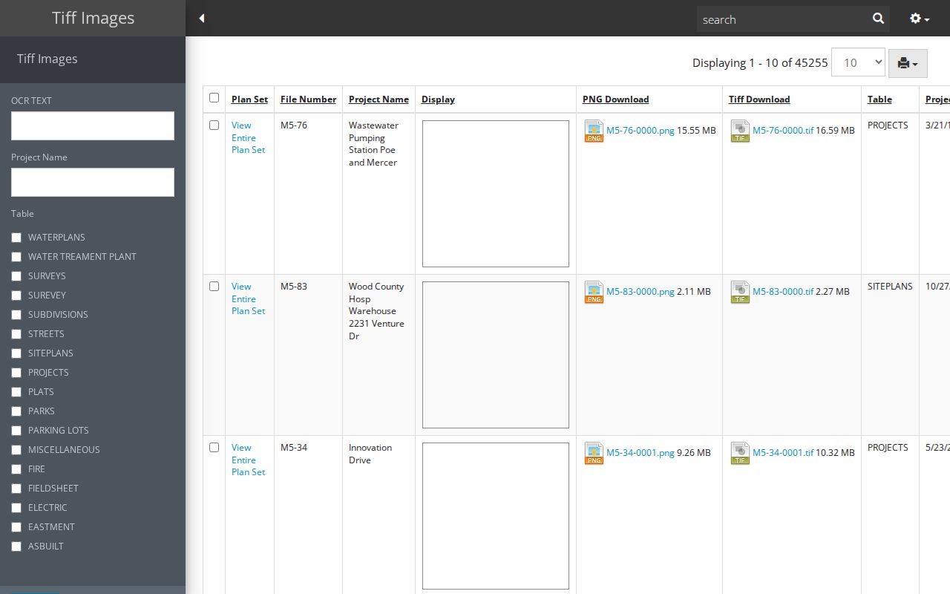Enable the PROJECTS filter checkbox
Screen dimensions: 950x594
pos(16,373)
